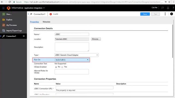Click the Allowed Roles for OData field

(x=72, y=72)
